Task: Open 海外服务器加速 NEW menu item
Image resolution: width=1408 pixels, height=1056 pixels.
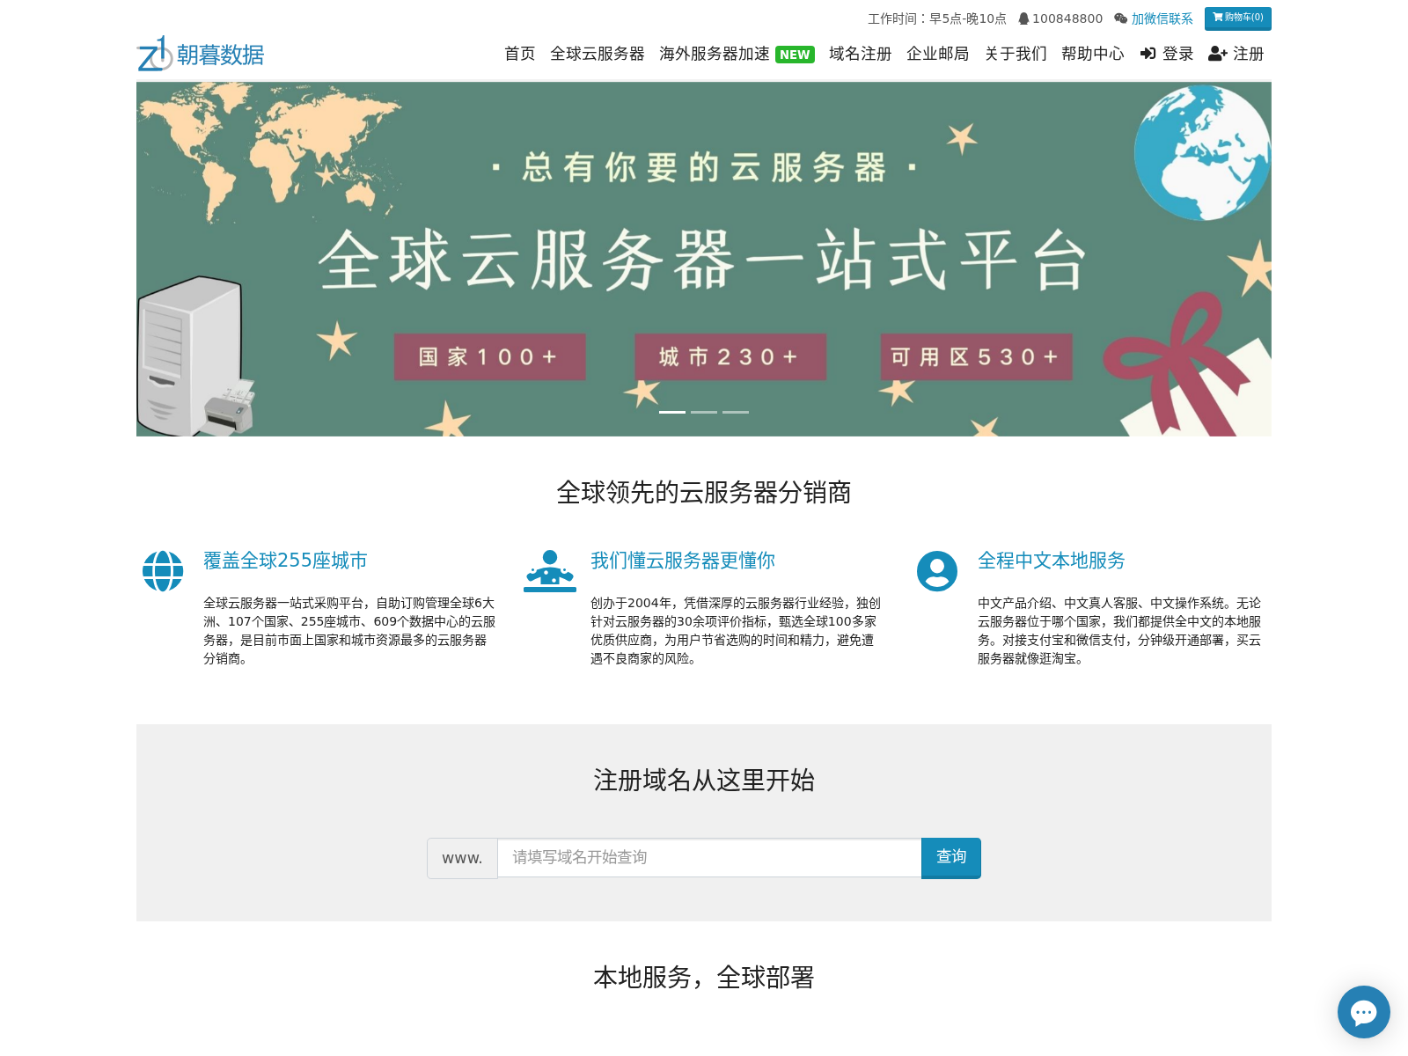Action: (x=736, y=54)
